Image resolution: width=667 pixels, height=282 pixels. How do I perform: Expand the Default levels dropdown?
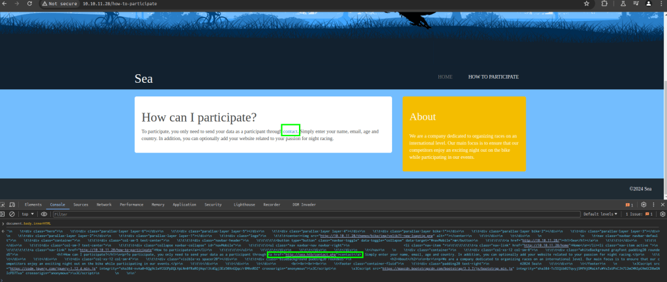[600, 214]
